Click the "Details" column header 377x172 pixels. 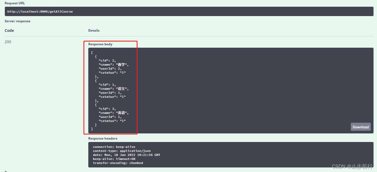[94, 31]
